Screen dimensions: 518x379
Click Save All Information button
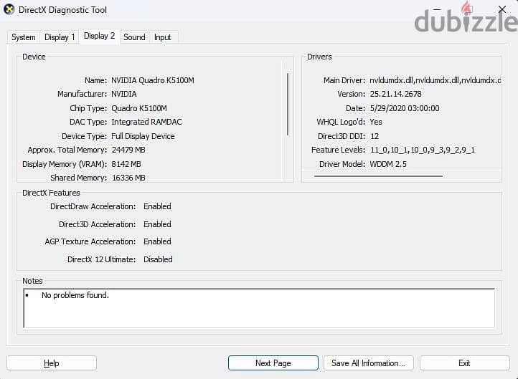pyautogui.click(x=368, y=363)
